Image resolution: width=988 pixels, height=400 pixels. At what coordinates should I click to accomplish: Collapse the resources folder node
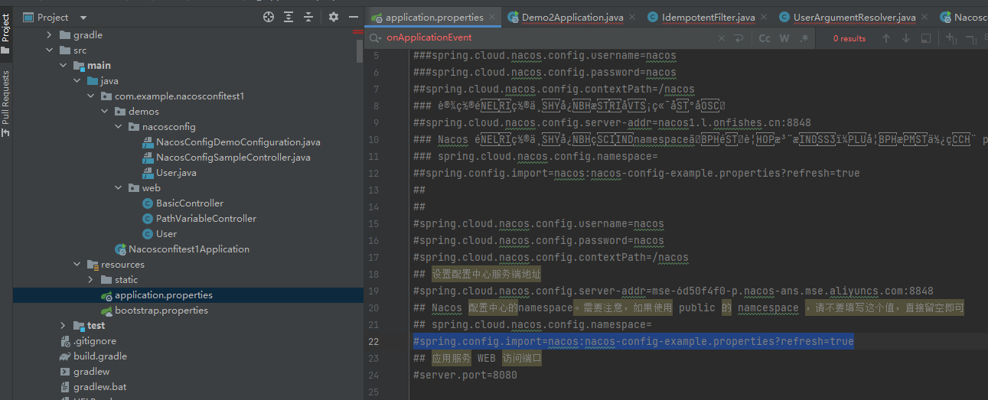pyautogui.click(x=77, y=265)
